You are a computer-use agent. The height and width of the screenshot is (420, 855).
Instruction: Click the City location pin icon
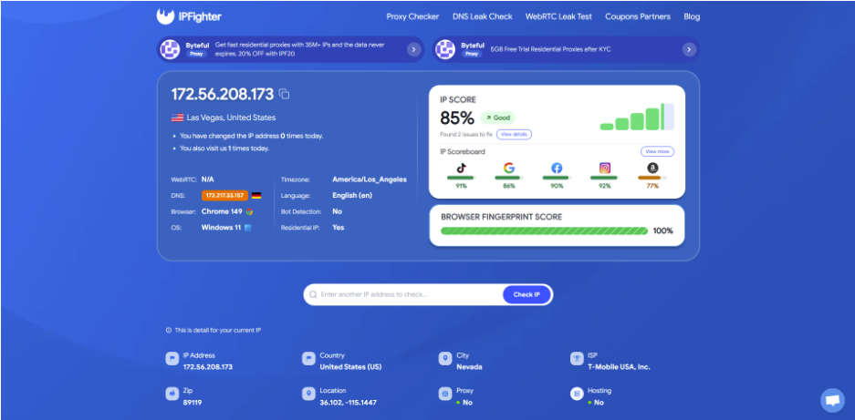445,359
